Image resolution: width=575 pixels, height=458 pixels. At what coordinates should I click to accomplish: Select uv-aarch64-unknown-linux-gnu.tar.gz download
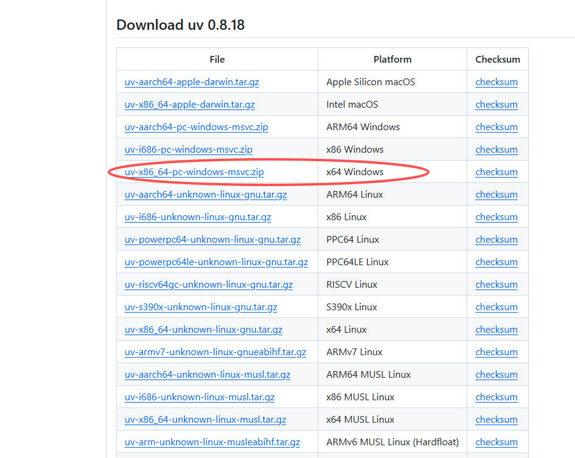click(x=206, y=195)
